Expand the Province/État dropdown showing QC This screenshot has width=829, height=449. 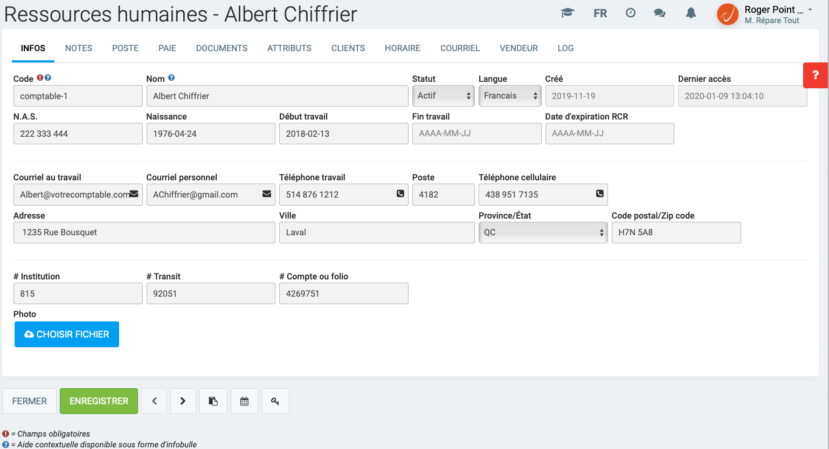pyautogui.click(x=542, y=233)
